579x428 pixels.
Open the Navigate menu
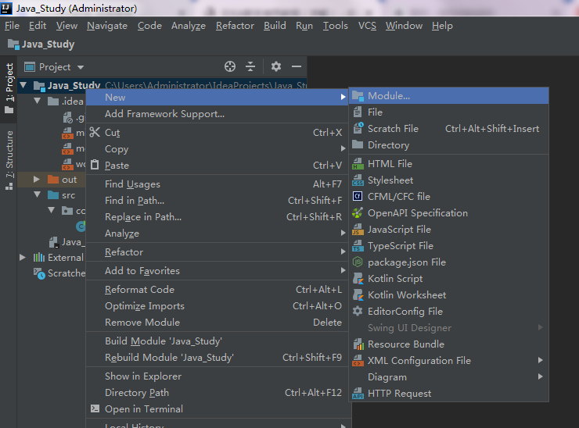pos(107,26)
